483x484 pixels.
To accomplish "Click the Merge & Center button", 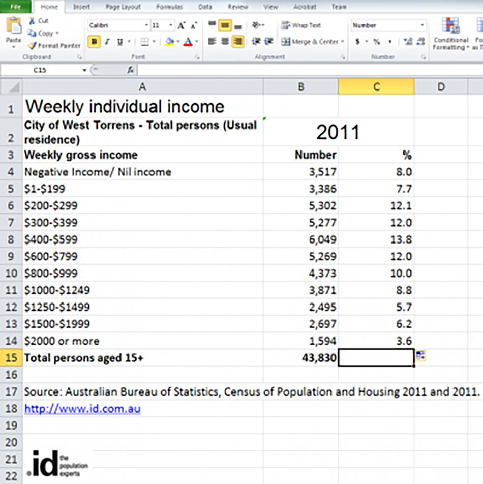I will pos(310,41).
